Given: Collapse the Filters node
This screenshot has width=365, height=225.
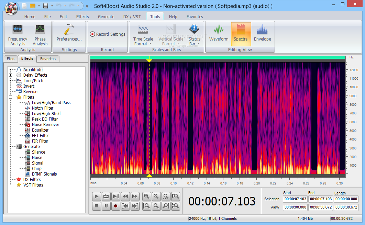Looking at the screenshot, I should pyautogui.click(x=10, y=97).
